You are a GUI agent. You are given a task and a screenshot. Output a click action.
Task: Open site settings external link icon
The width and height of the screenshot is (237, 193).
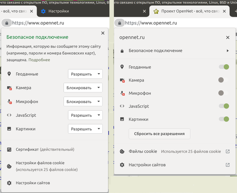(228, 165)
